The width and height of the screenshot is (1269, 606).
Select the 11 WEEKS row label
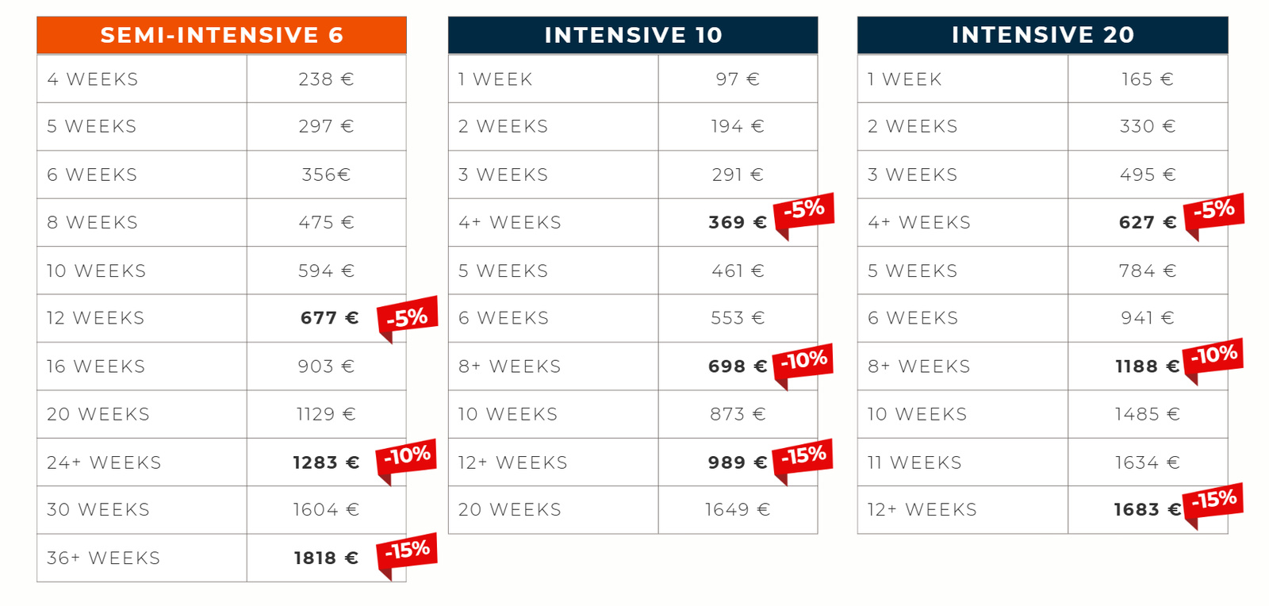pyautogui.click(x=914, y=462)
